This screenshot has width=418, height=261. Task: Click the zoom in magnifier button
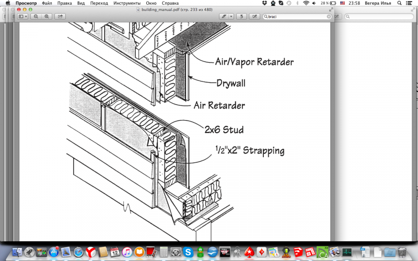[x=46, y=17]
